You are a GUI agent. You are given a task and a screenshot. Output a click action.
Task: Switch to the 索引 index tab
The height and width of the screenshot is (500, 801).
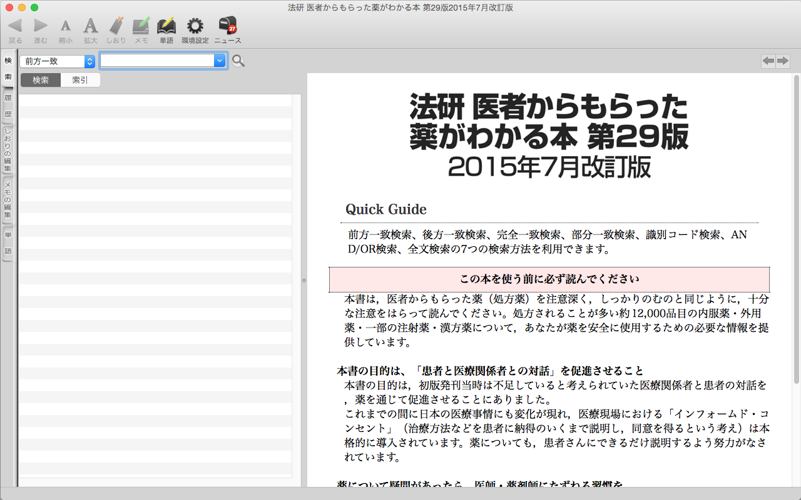tap(80, 81)
